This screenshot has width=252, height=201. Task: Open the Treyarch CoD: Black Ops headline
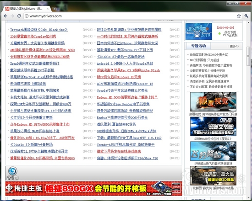tap(39, 30)
